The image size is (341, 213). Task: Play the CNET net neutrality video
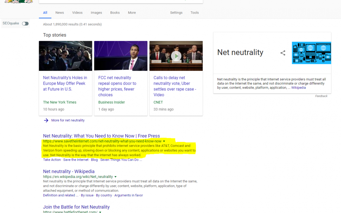click(176, 56)
